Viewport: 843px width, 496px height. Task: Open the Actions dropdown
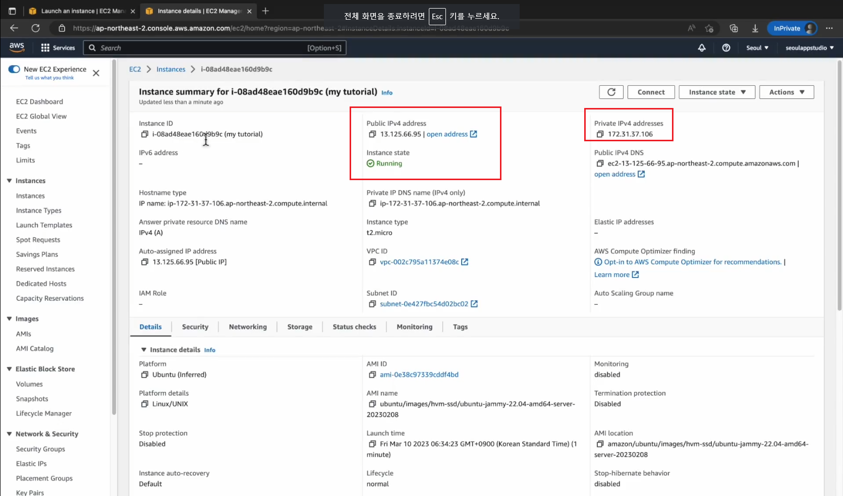(786, 92)
